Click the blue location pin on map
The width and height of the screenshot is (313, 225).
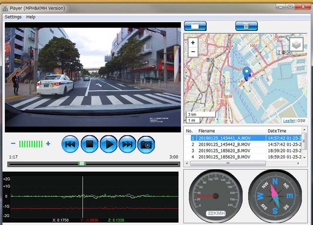246,73
